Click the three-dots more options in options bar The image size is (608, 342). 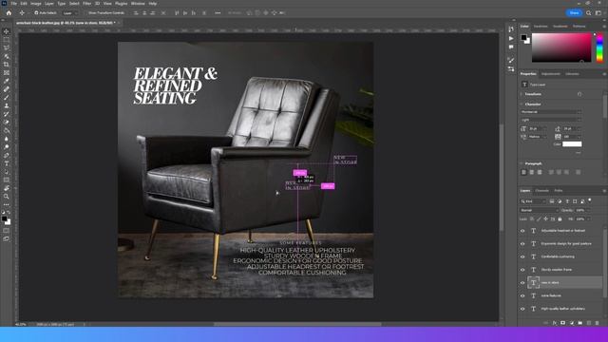218,12
